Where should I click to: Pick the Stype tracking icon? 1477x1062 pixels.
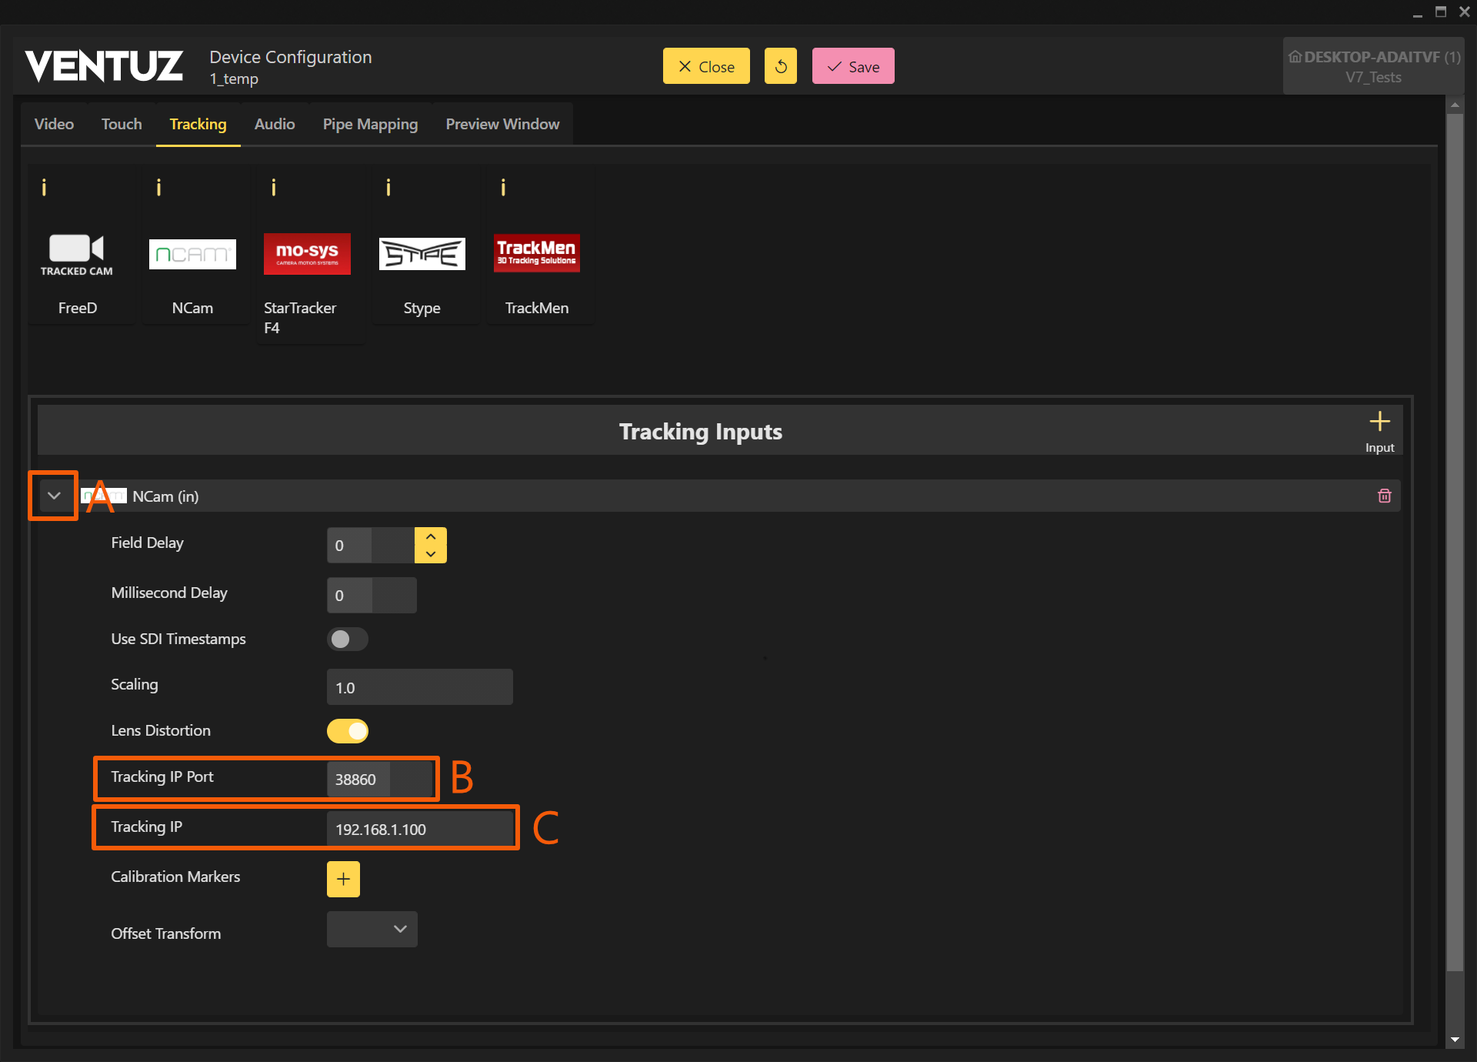(x=422, y=254)
